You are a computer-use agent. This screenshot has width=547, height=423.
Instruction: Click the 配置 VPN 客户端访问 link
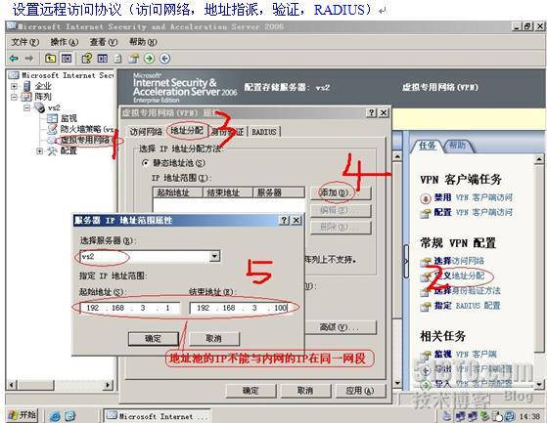pos(473,212)
